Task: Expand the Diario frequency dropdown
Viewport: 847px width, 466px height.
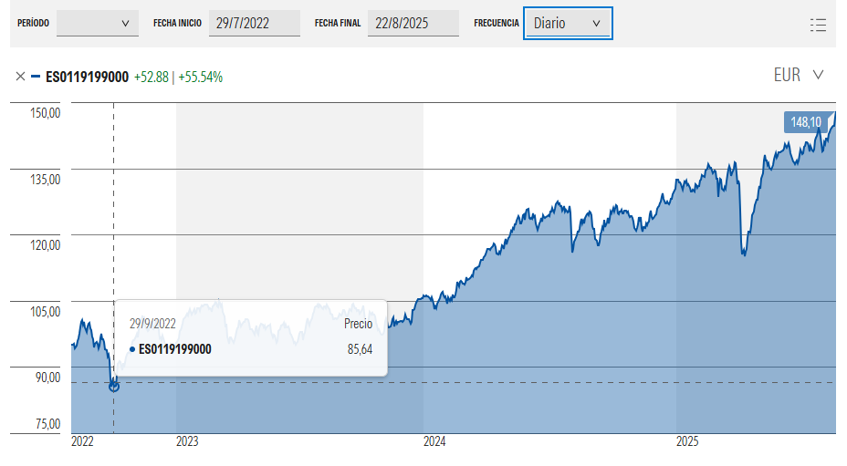Action: [567, 24]
